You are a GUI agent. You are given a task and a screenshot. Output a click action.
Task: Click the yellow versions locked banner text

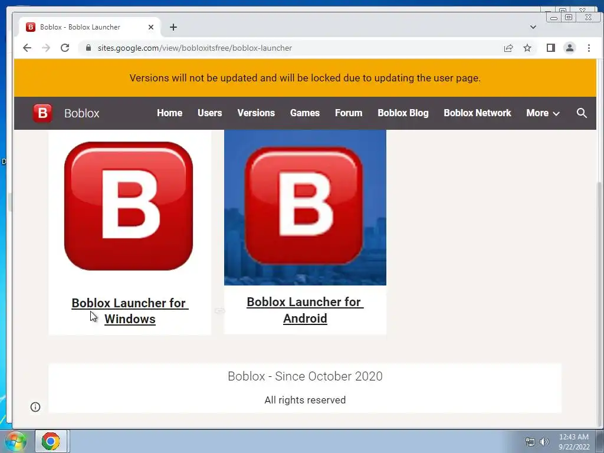pos(305,78)
